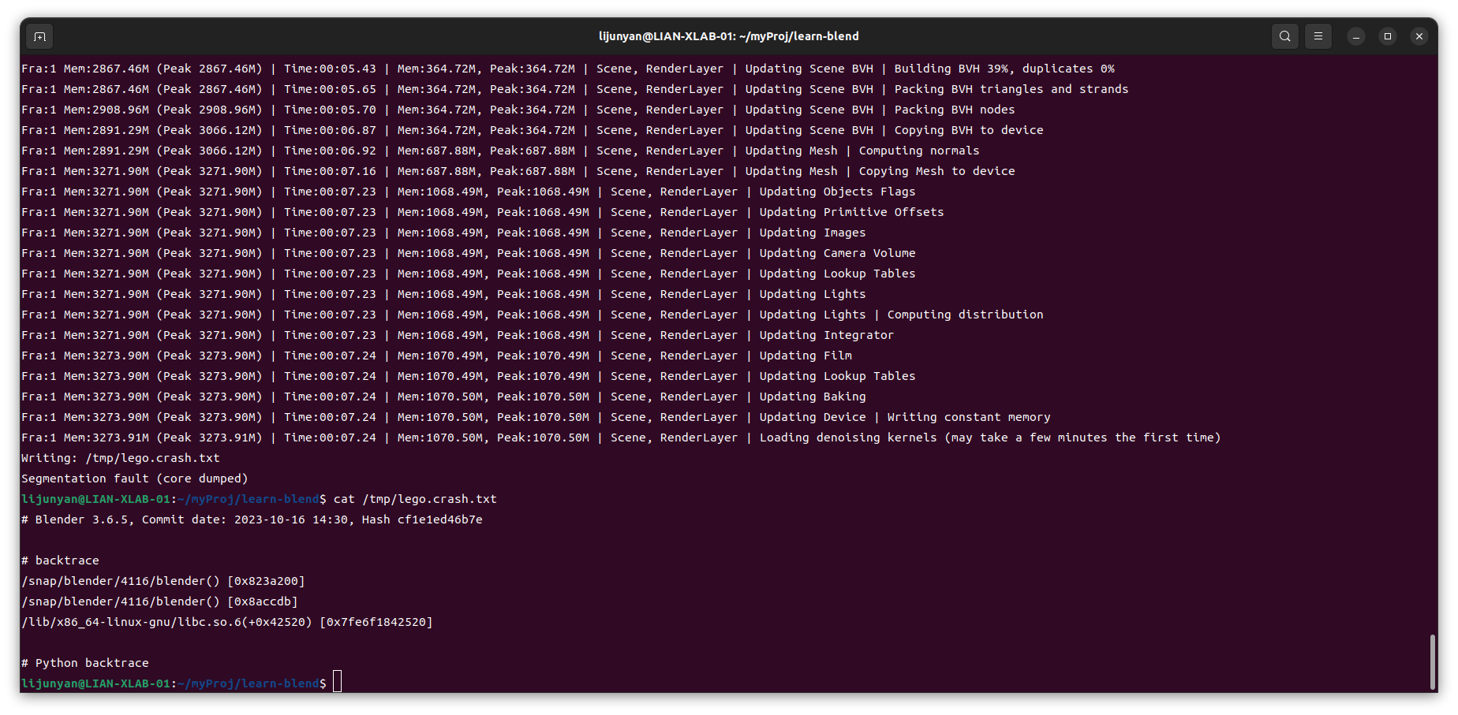
Task: Click the 'Copying Mesh to device' log text
Action: (x=936, y=171)
